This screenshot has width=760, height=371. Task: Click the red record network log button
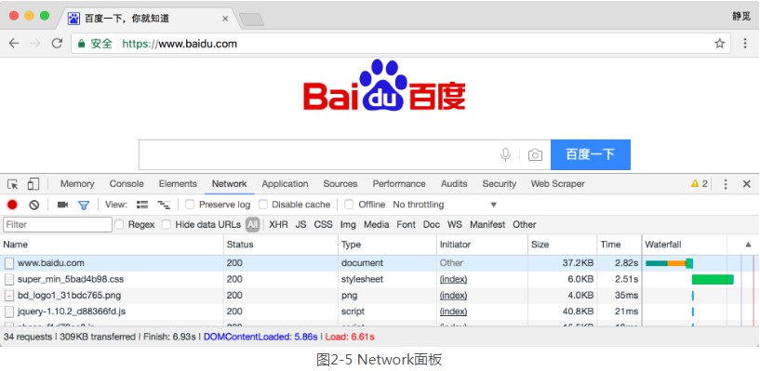(x=12, y=205)
